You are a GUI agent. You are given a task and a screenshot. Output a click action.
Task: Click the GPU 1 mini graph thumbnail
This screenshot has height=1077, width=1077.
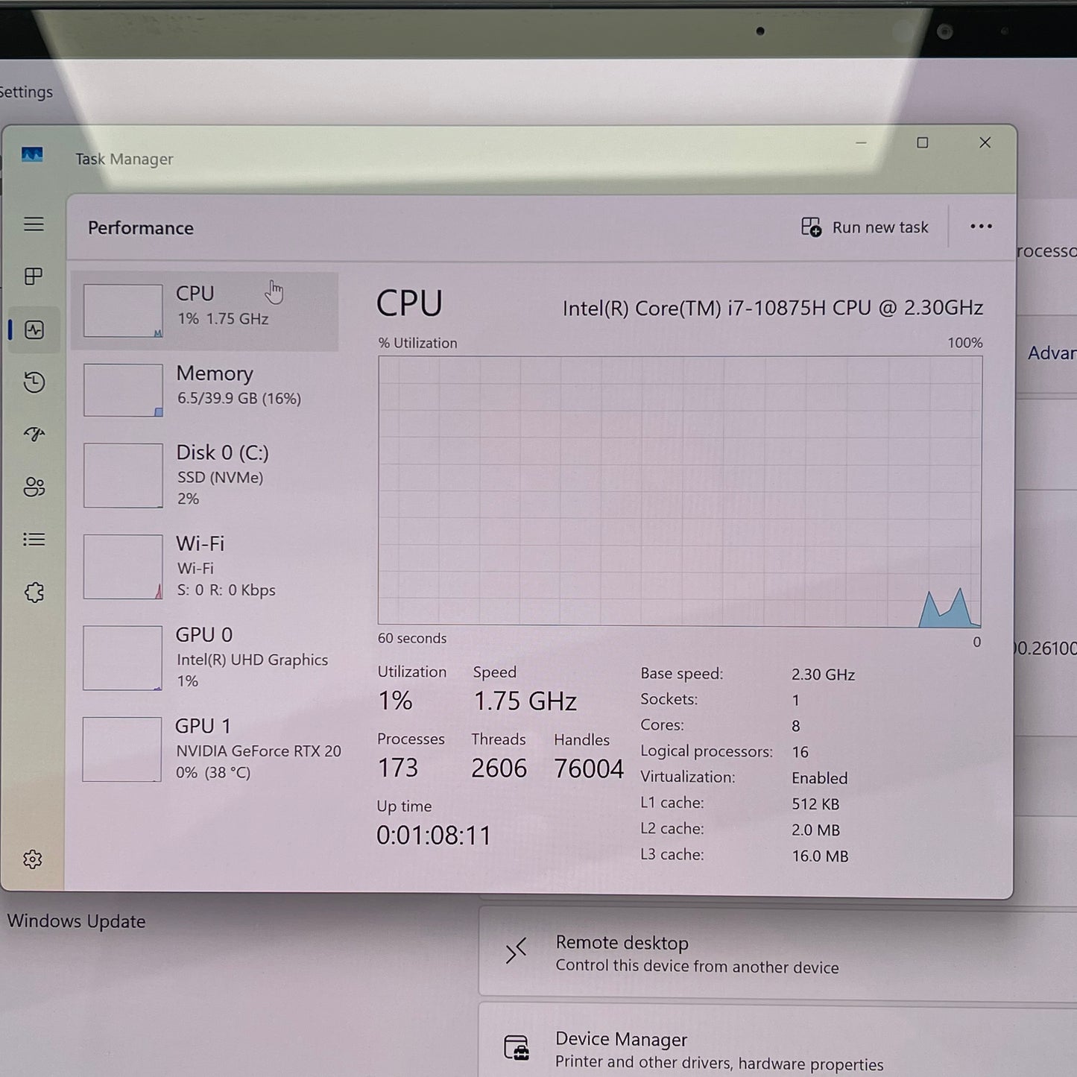tap(121, 749)
